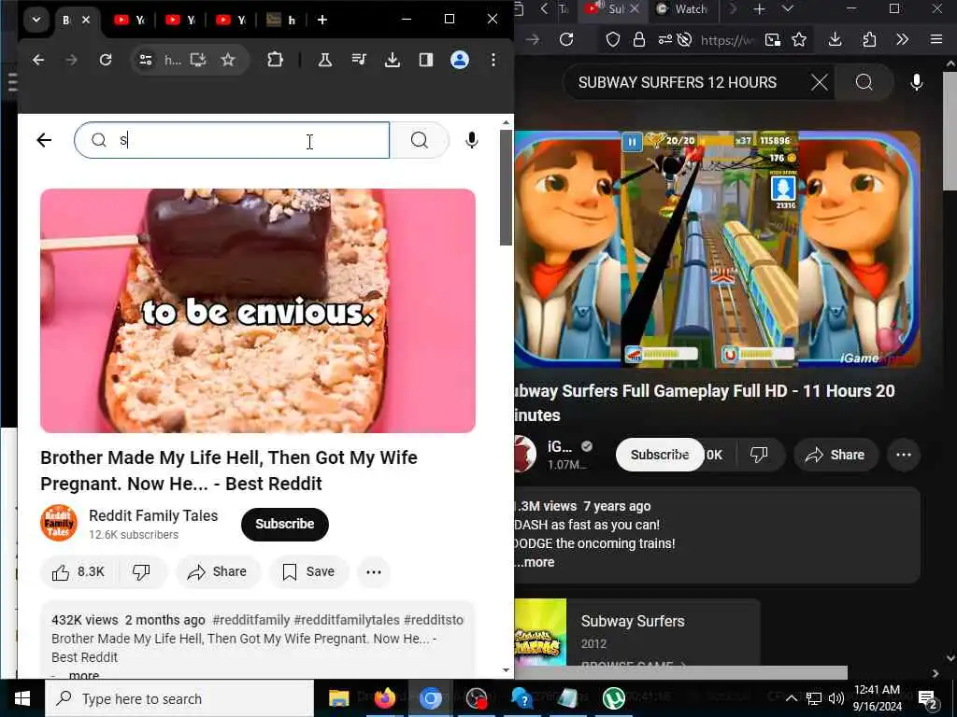Share the Reddit Family Tales video

click(217, 572)
